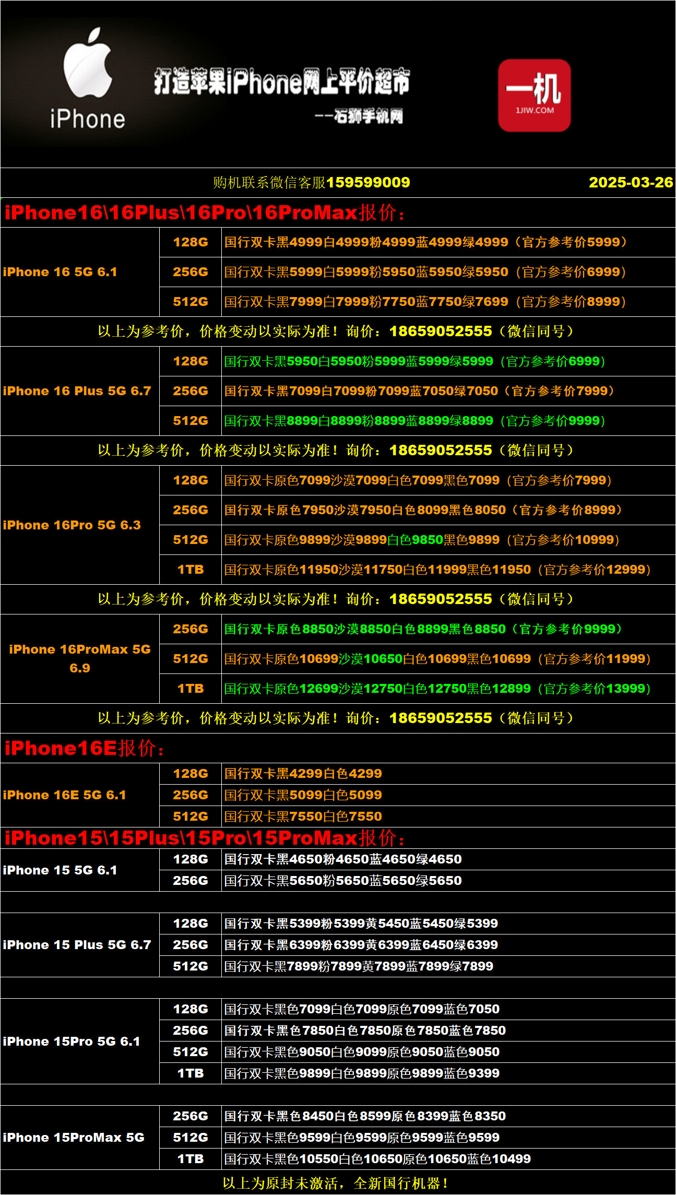The height and width of the screenshot is (1195, 676).
Task: Click the iPhone16\16Plus\16Pro\16ProMax报价 heading
Action: pos(205,212)
